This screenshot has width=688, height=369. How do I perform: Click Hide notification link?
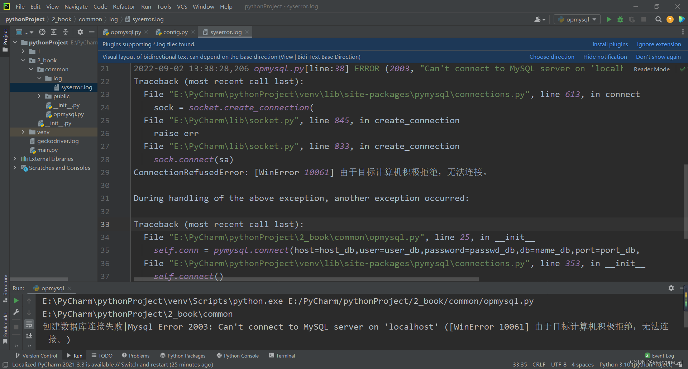tap(605, 57)
